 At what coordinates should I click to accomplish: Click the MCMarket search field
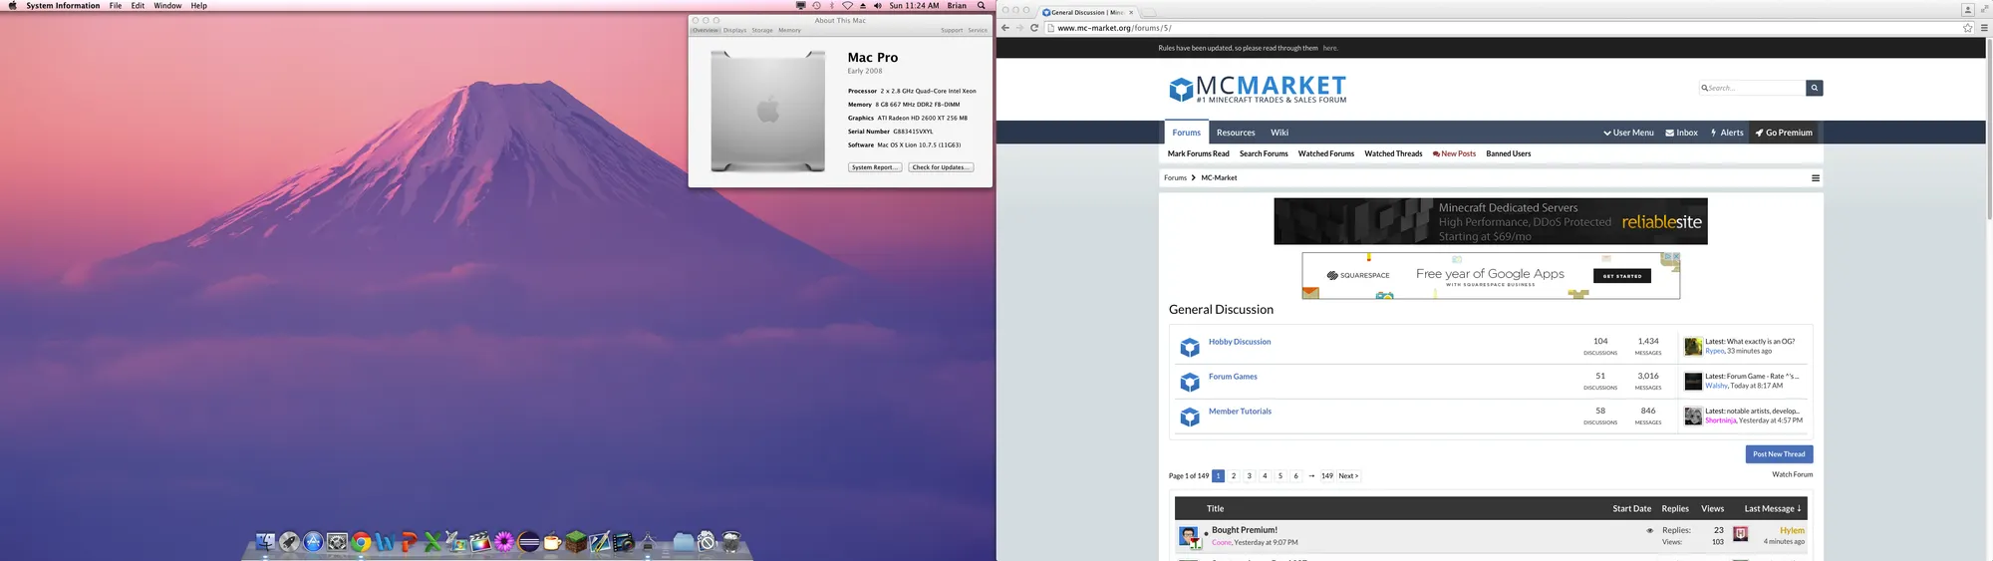(1753, 88)
